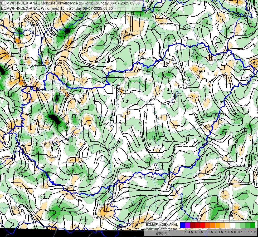The image size is (258, 237).
Task: Click legend tick label -3.5
Action: [200, 232]
